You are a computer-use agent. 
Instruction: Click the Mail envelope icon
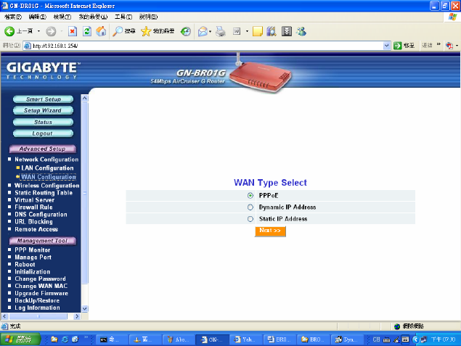pos(203,31)
